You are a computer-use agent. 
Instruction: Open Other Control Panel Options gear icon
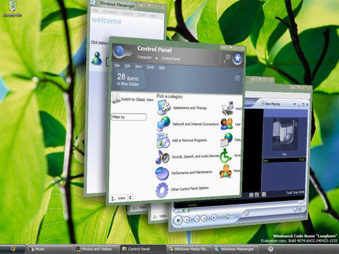pos(162,190)
